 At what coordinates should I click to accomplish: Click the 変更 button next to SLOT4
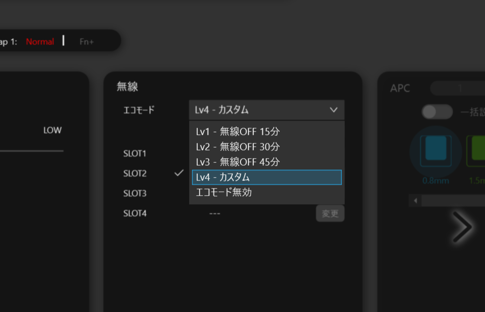[330, 213]
